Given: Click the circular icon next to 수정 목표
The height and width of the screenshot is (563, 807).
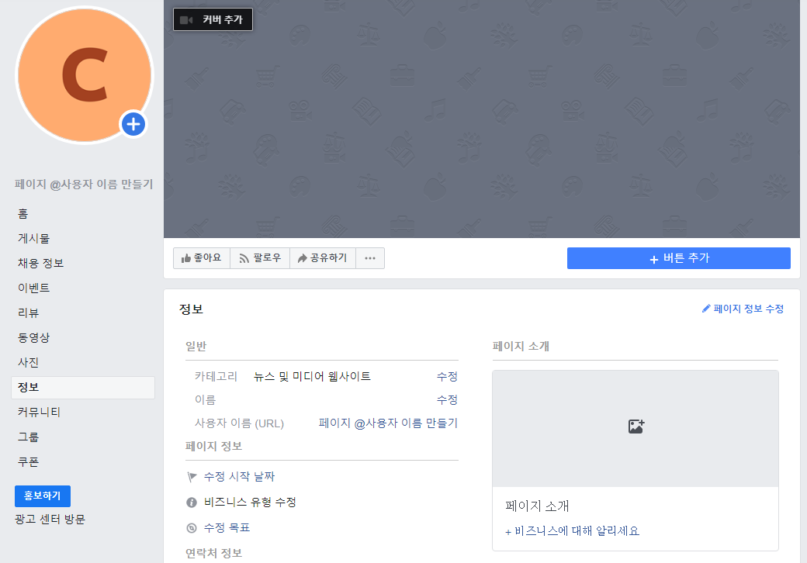Looking at the screenshot, I should 190,527.
